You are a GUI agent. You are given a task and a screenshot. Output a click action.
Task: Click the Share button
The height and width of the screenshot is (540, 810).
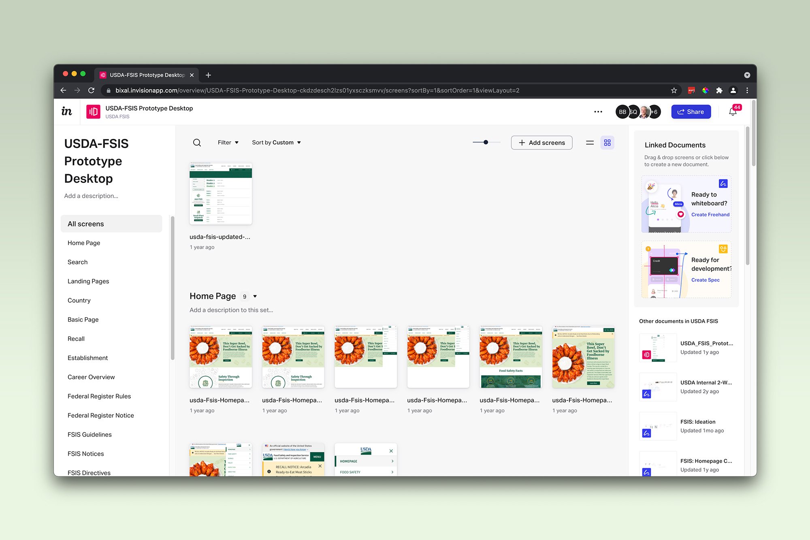pos(691,112)
